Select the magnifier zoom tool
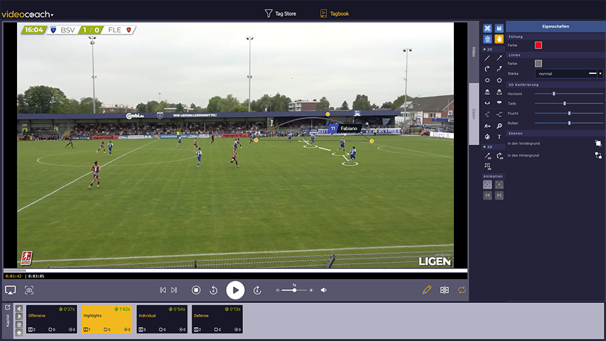Screen dimensions: 606x341 [499, 126]
